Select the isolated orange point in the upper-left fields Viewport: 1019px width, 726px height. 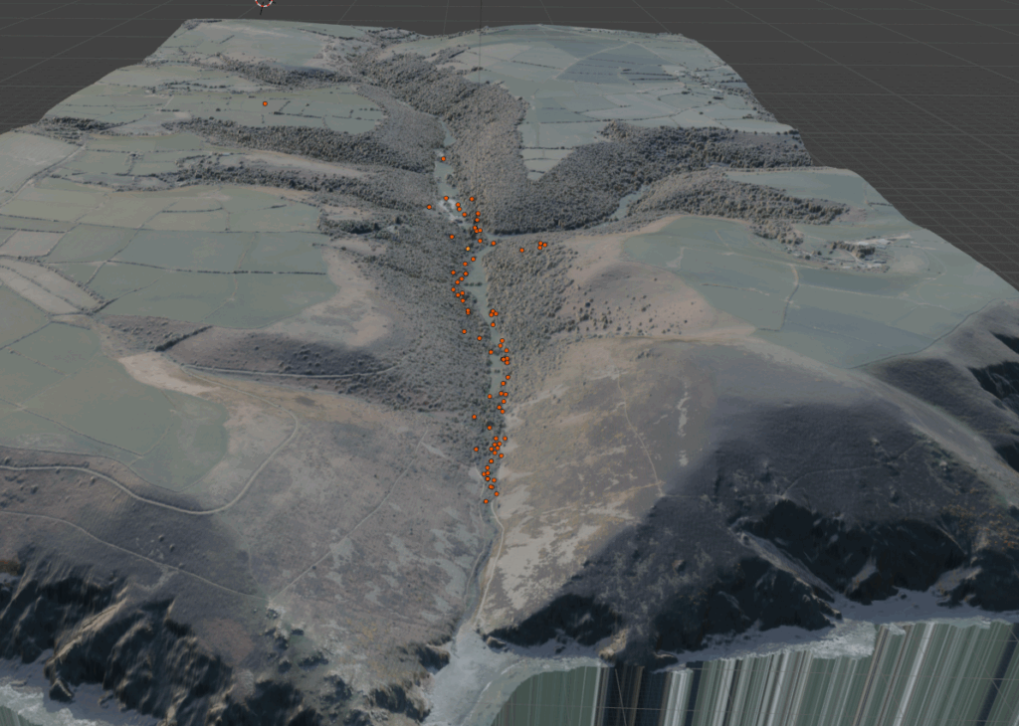tap(265, 103)
